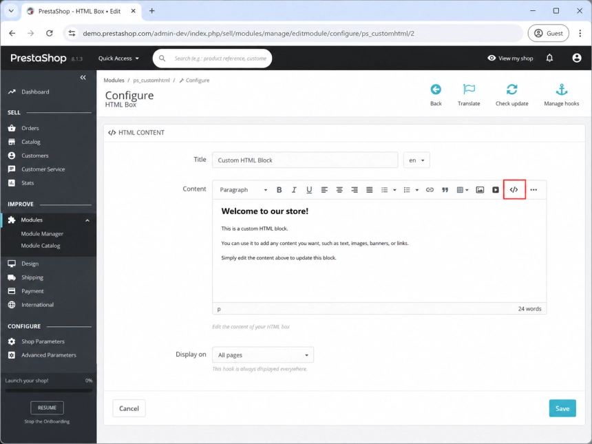
Task: Click the View my shop eye link
Action: tap(510, 58)
